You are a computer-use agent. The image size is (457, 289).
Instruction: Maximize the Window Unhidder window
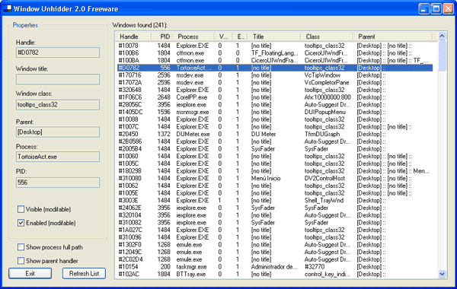pos(436,8)
